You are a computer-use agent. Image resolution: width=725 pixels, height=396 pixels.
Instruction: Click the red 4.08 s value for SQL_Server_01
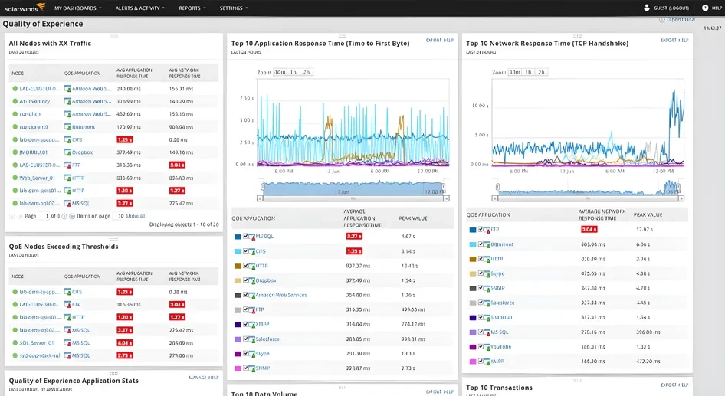(125, 343)
